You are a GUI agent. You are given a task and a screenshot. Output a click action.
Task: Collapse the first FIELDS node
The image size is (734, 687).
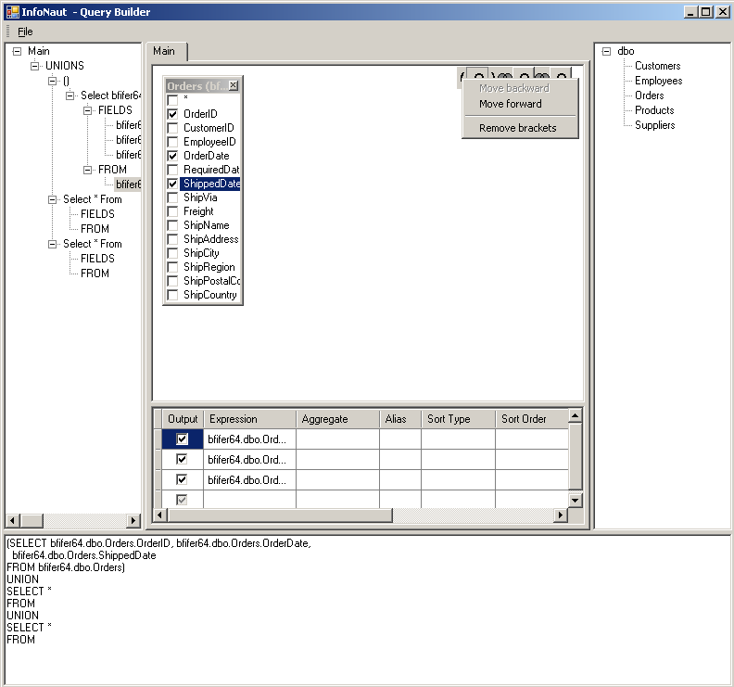88,110
